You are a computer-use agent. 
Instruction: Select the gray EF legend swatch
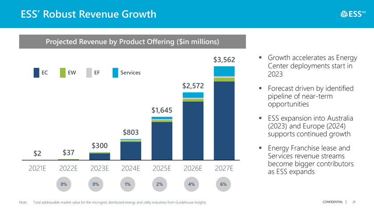point(89,73)
